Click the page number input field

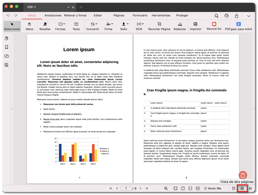126,188
